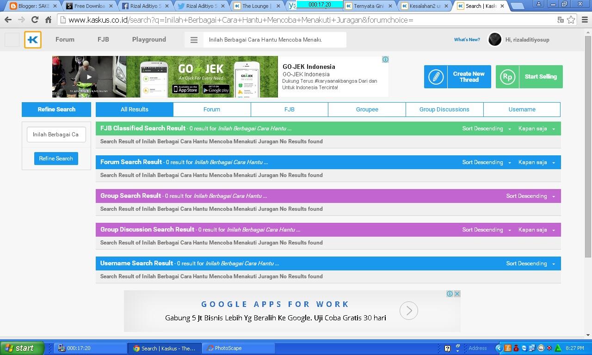Reload the page with refresh icon
This screenshot has width=592, height=355.
pos(35,20)
